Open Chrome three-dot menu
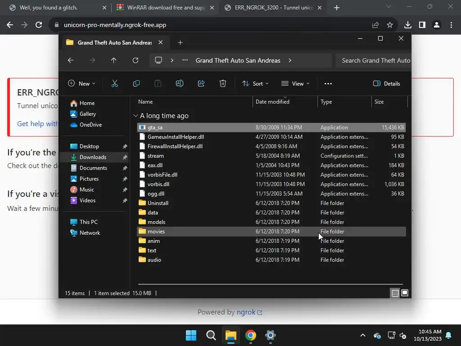This screenshot has height=346, width=461. click(451, 25)
